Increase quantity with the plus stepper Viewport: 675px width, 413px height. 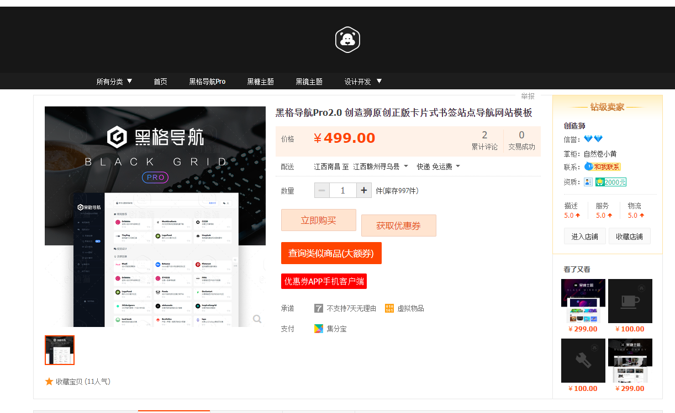(363, 190)
